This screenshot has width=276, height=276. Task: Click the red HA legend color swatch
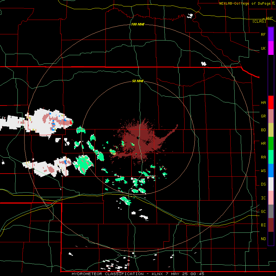pos(271,102)
